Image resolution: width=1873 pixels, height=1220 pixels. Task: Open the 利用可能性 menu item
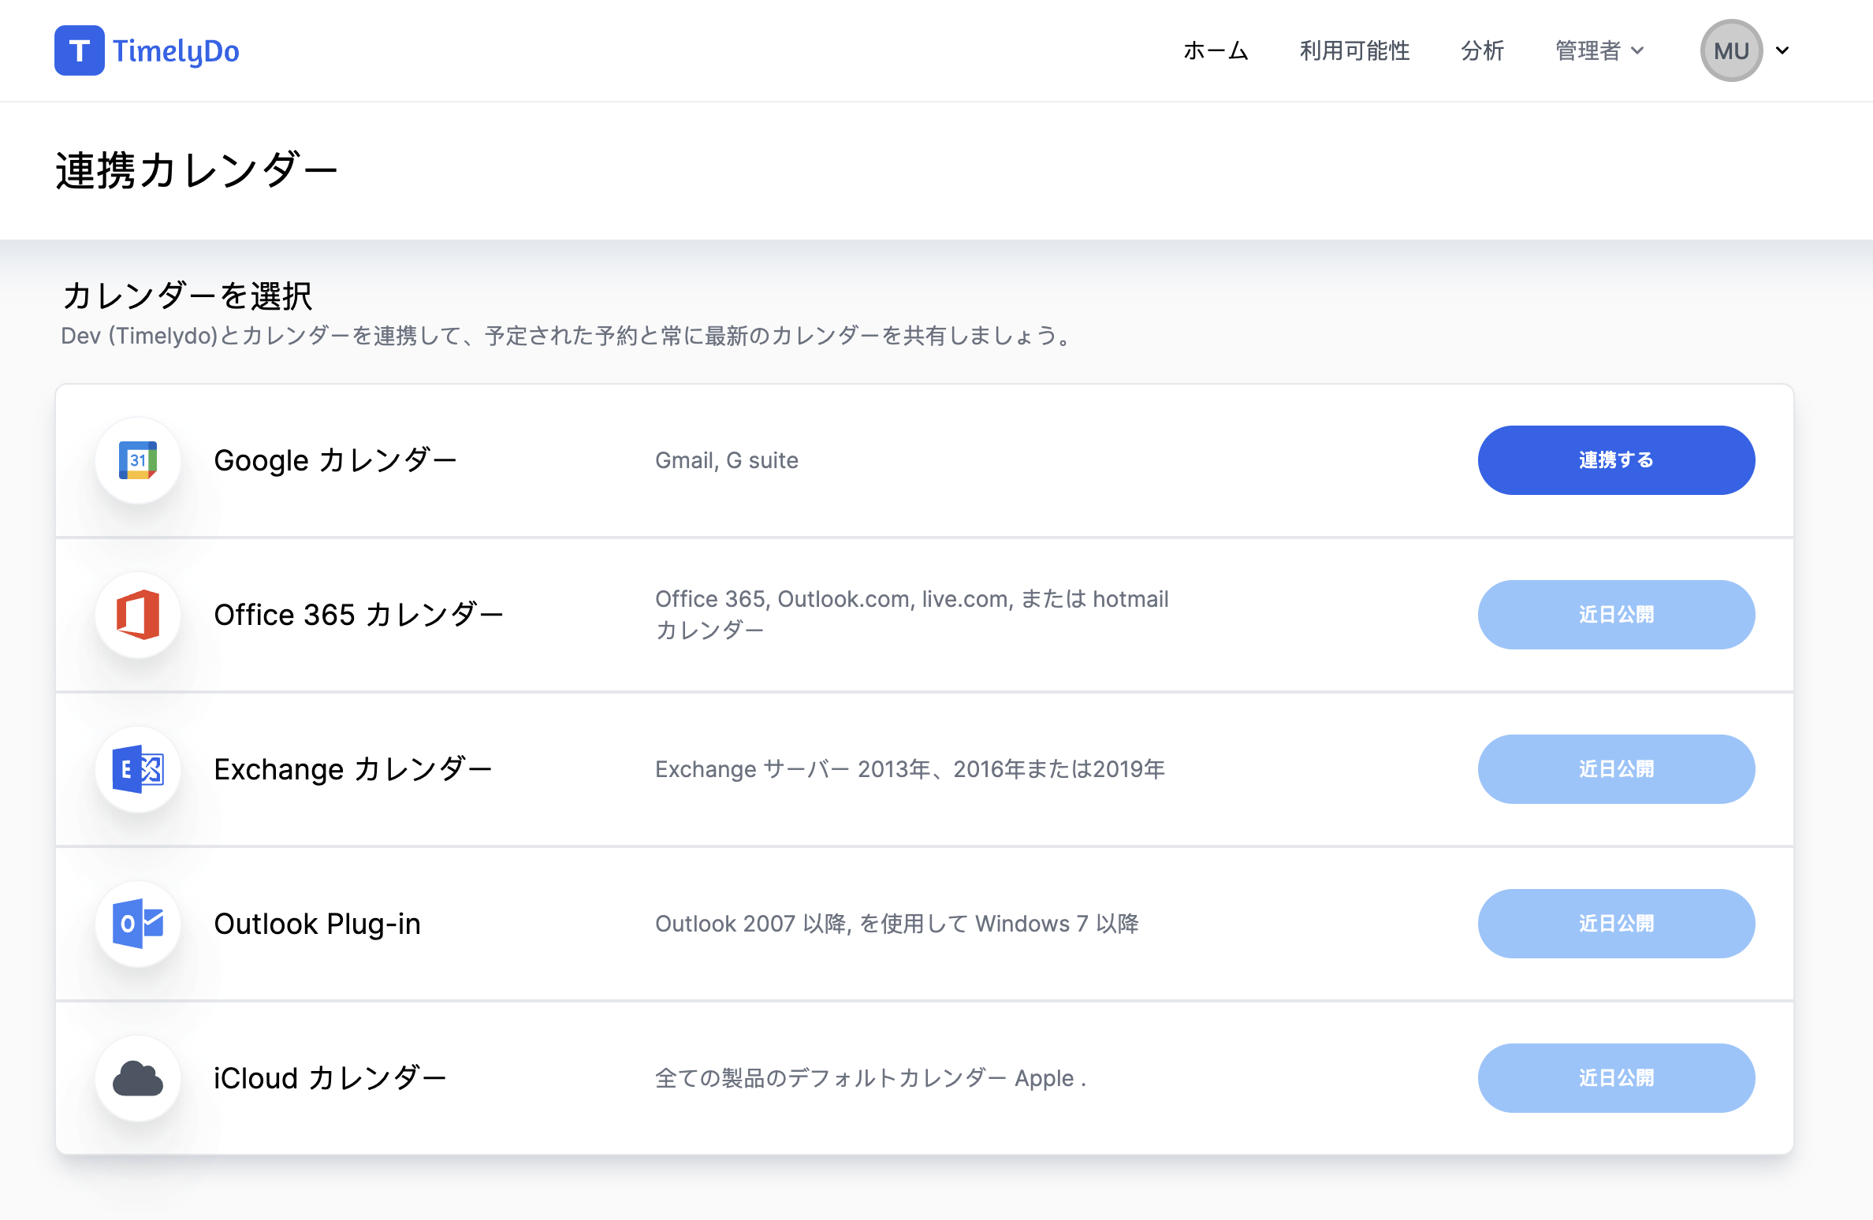pyautogui.click(x=1355, y=50)
